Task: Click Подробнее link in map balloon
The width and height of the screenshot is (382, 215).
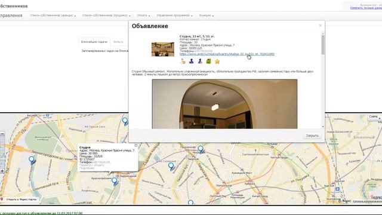Action: pos(87,168)
